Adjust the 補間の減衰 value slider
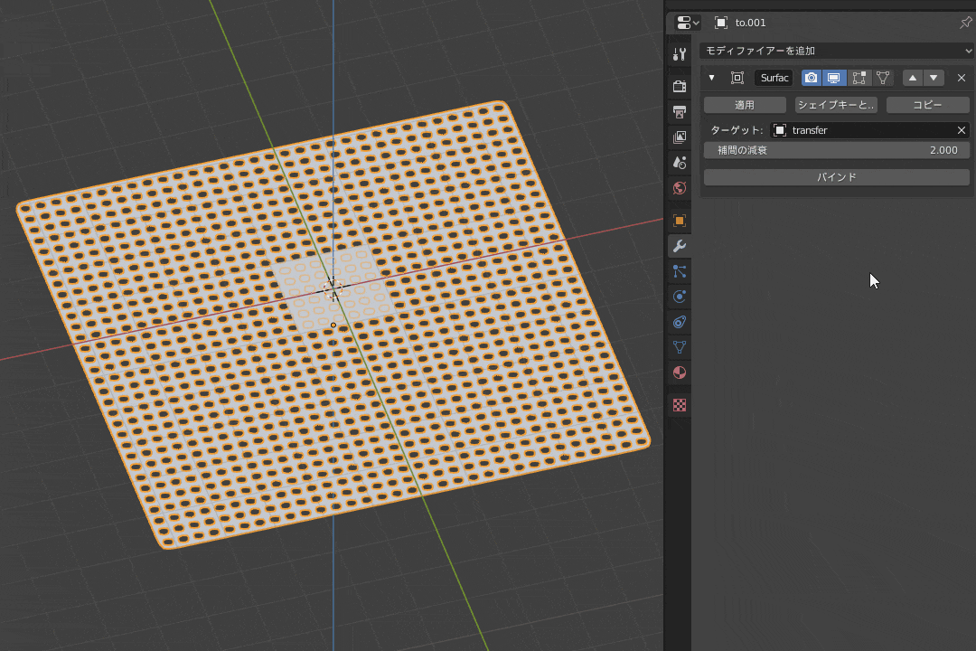 coord(837,150)
